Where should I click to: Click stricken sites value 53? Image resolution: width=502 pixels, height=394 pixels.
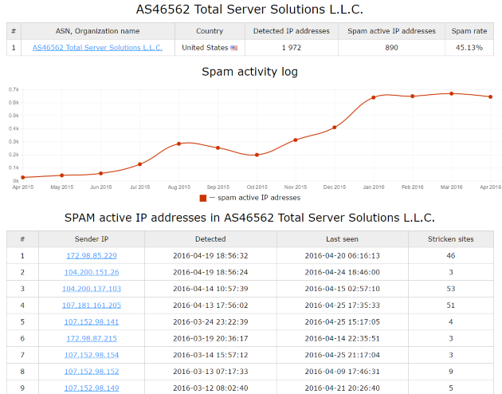pos(451,289)
